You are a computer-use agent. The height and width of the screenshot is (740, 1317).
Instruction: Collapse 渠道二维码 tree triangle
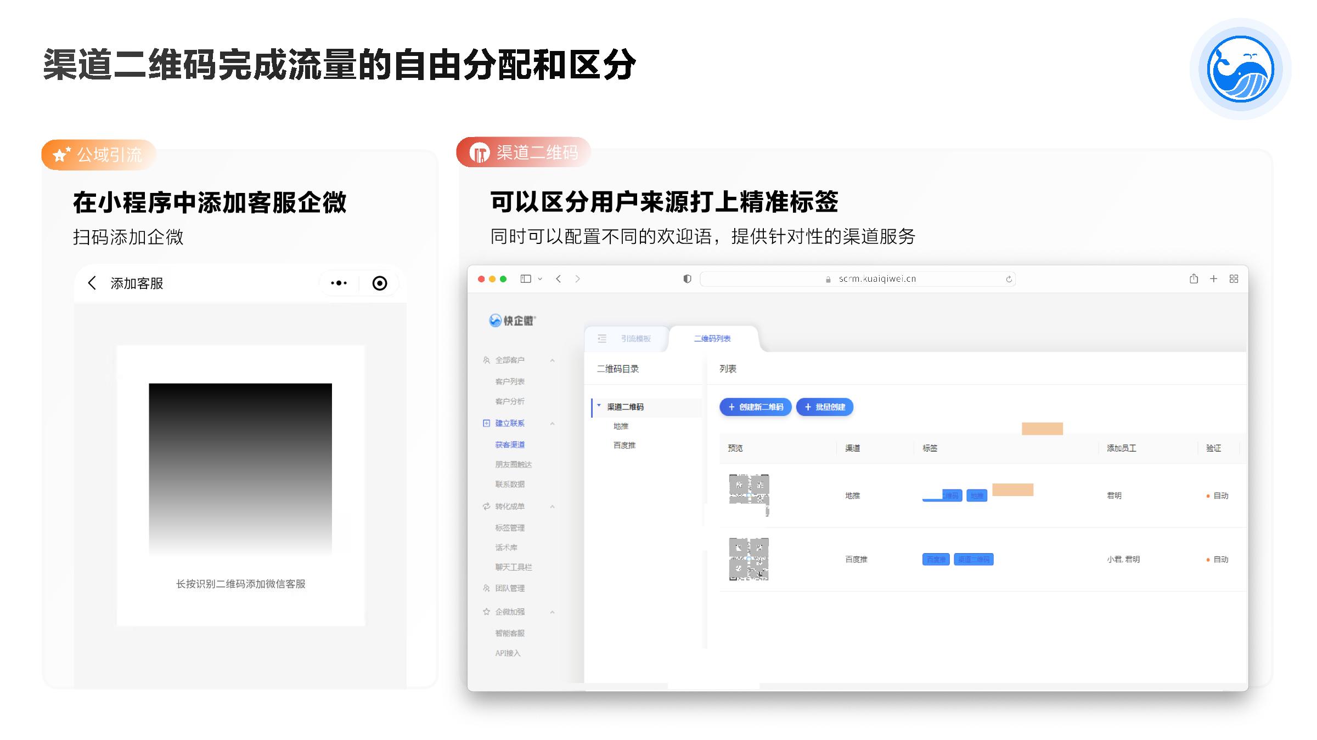(x=599, y=406)
